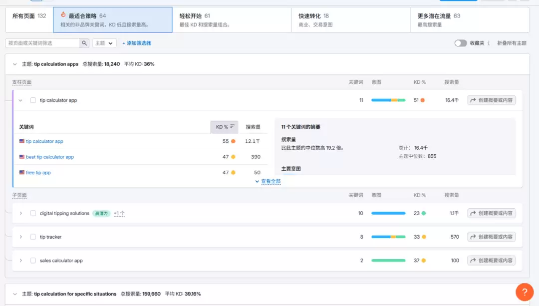Check the tip calculator app pillar page checkbox
Viewport: 539px width, 306px height.
point(33,100)
